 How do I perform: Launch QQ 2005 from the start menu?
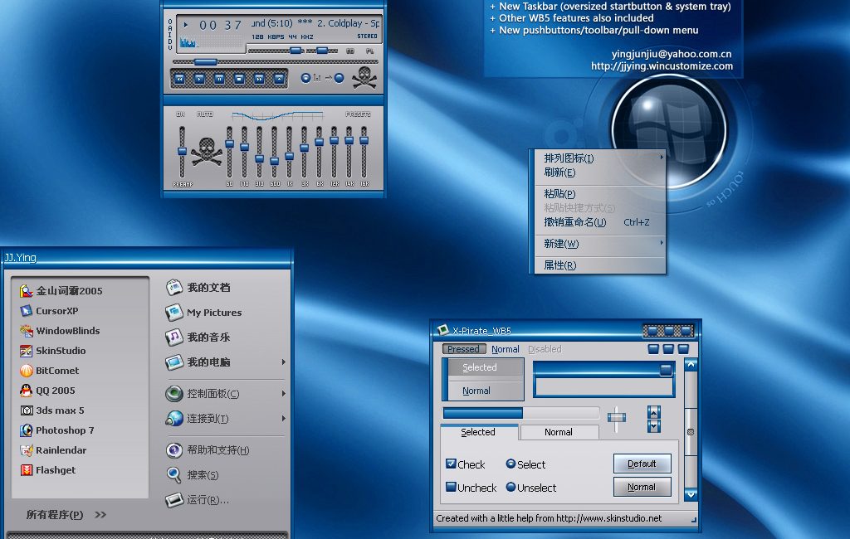point(47,390)
